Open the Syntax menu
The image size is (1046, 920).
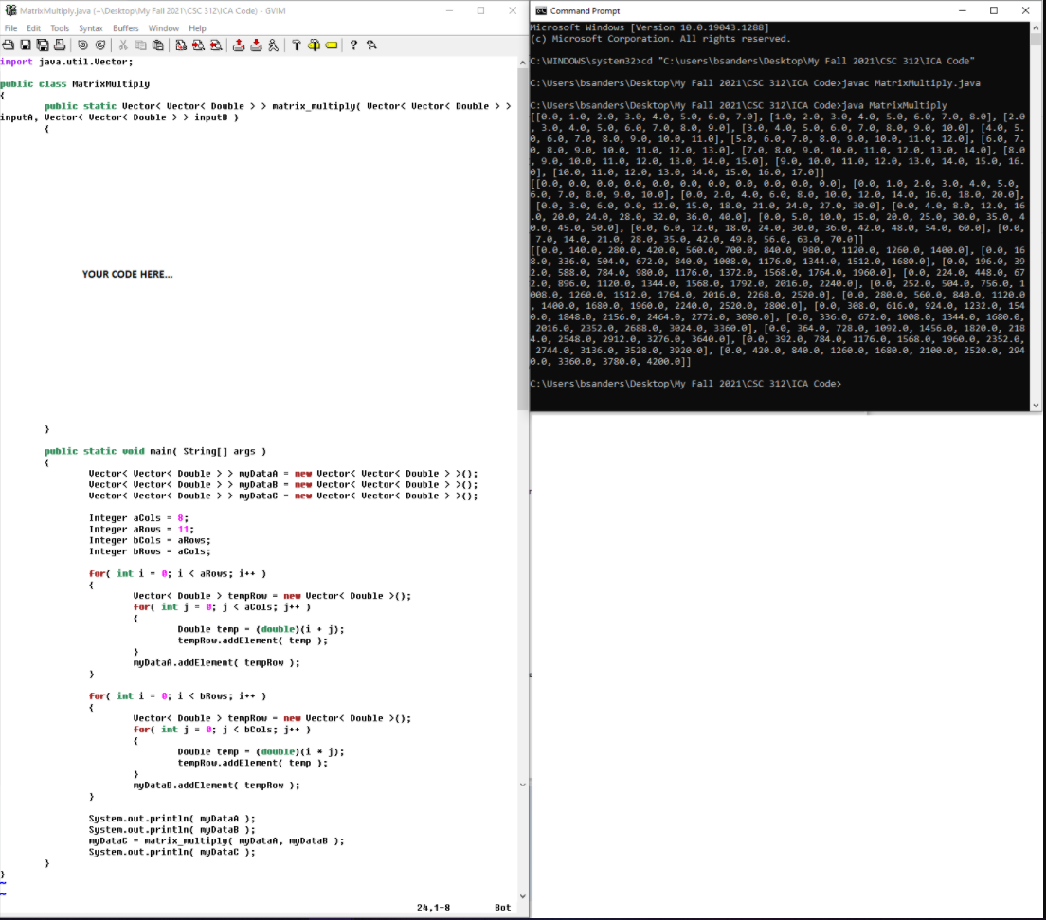(x=90, y=27)
